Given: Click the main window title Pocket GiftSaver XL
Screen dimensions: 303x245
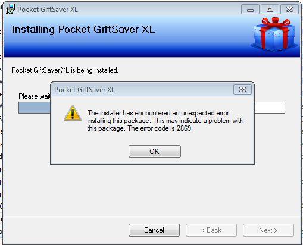Looking at the screenshot, I should click(x=48, y=10).
